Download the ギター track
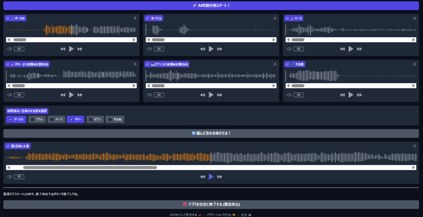The height and width of the screenshot is (217, 423). tap(135, 64)
